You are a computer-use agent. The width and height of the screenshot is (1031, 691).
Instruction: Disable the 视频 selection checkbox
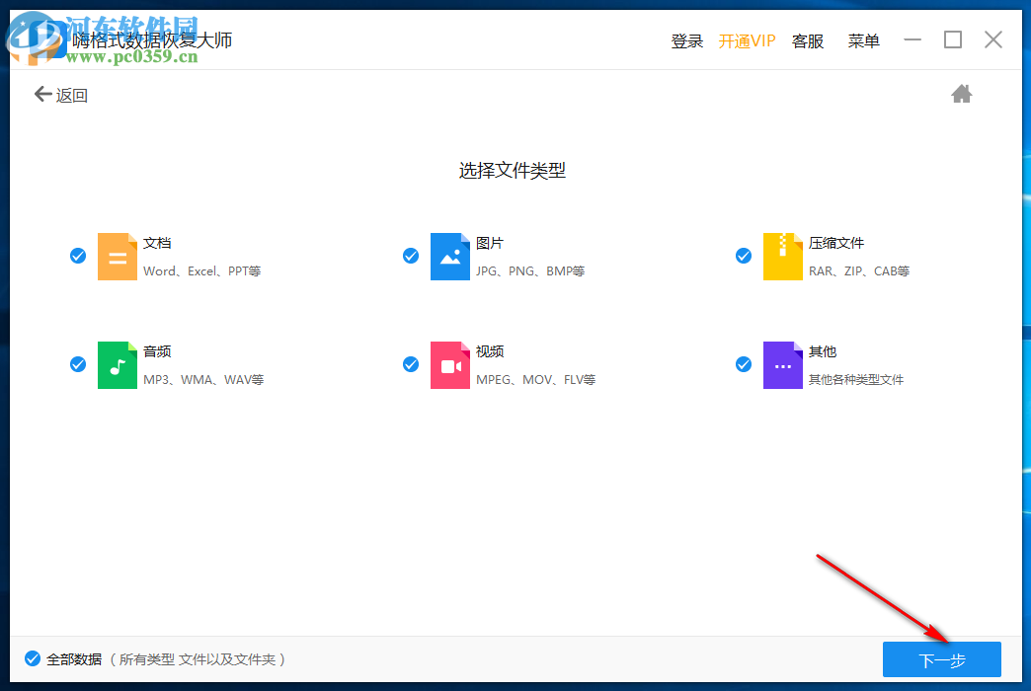coord(410,363)
